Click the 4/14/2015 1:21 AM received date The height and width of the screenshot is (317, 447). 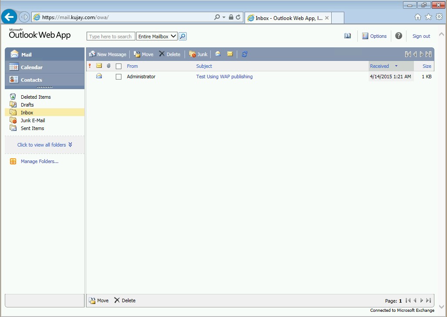390,77
